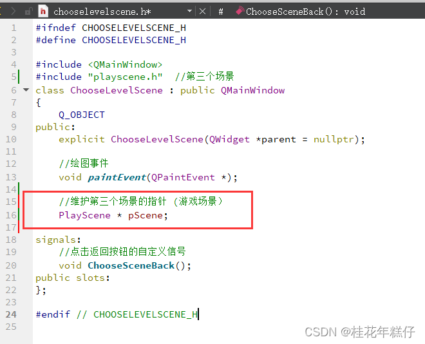Click the comment //点击返回按钮的自定义信号

[122, 252]
